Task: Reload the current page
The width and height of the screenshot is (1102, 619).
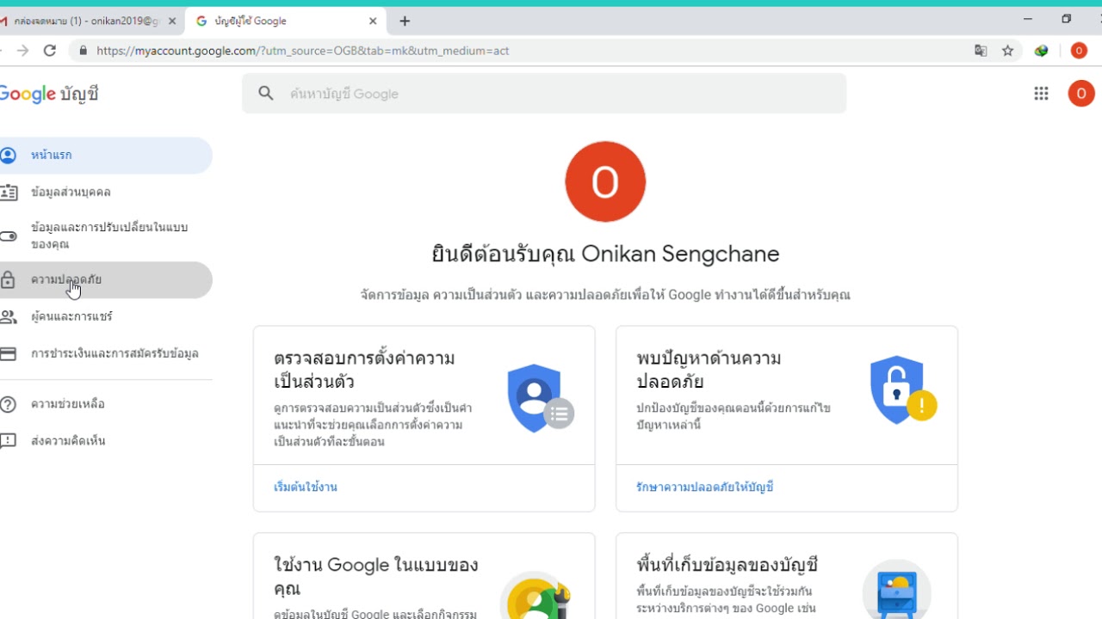Action: (50, 51)
